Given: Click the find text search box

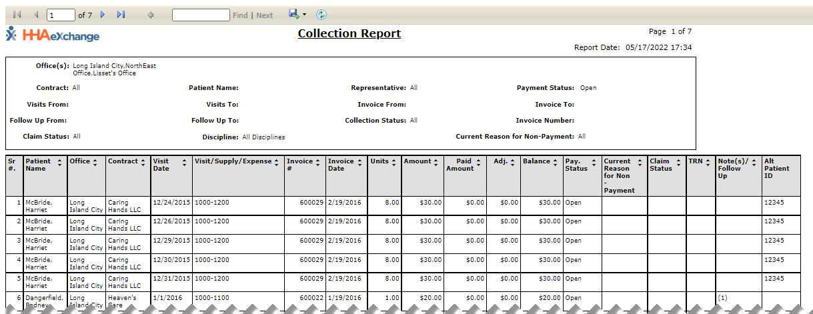Looking at the screenshot, I should pos(201,15).
